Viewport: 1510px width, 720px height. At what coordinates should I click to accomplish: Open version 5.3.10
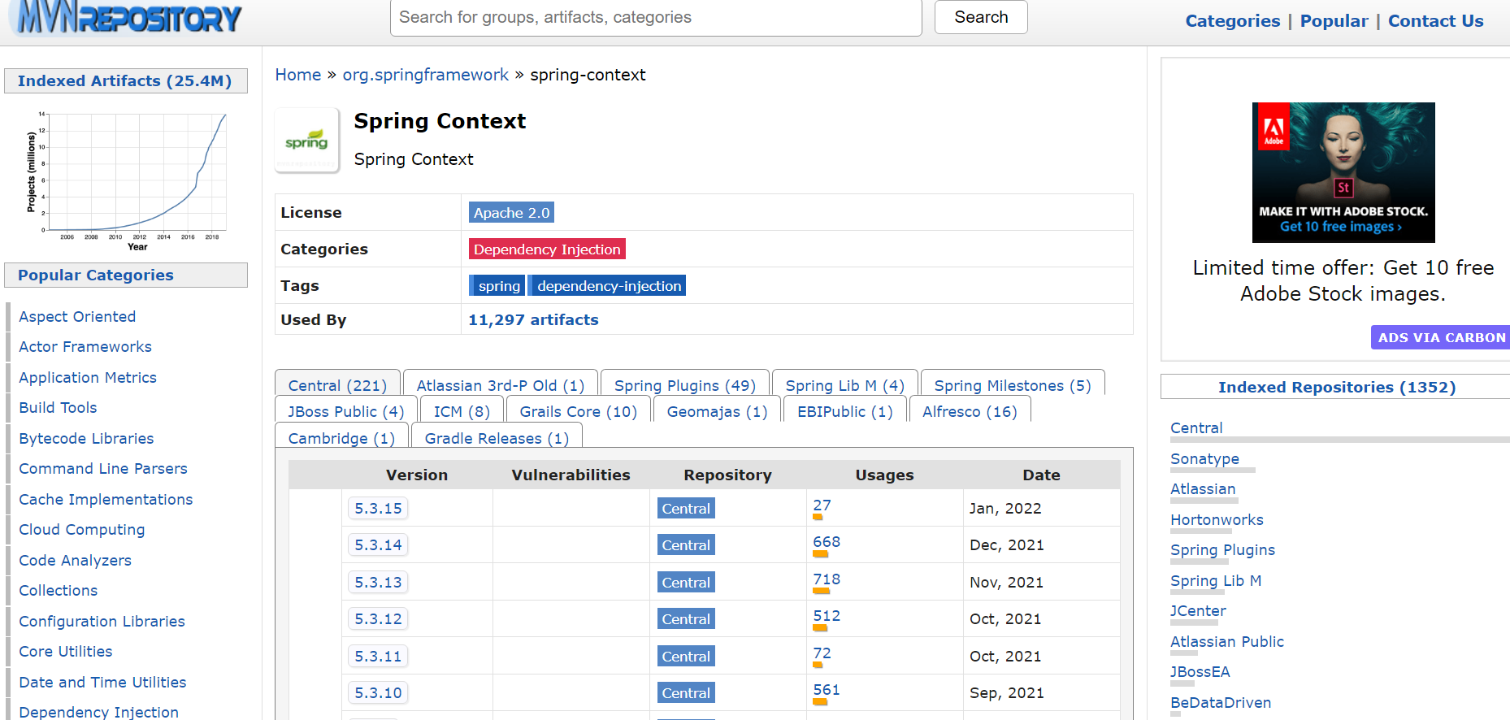[378, 693]
